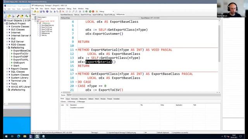Click the Print icon in XIDE toolbar
This screenshot has width=248, height=139.
point(51,12)
